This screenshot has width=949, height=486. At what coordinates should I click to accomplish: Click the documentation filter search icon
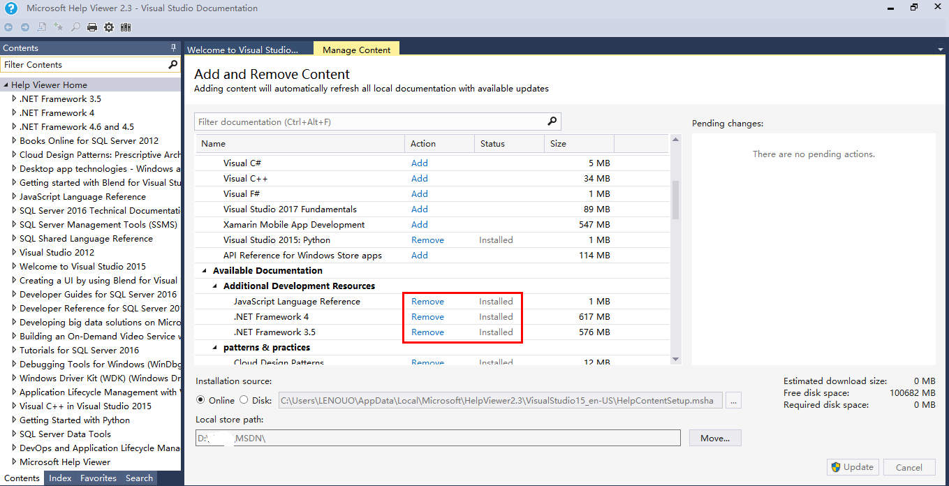tap(552, 121)
